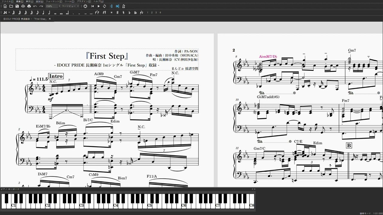Viewport: 383px width, 215px height.
Task: Open the ファイル(F) menu
Action: (x=7, y=1)
